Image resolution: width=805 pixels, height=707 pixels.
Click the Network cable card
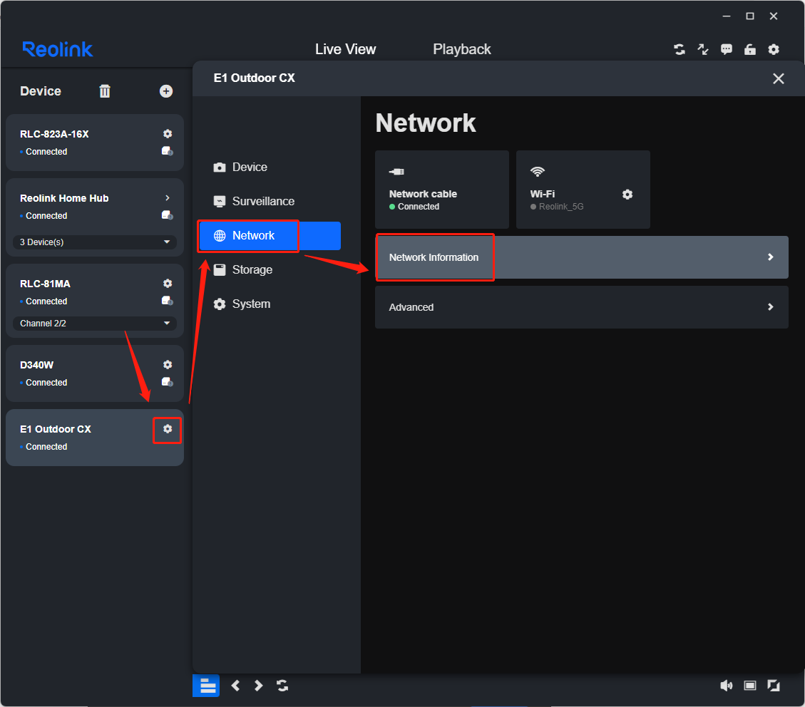(442, 190)
